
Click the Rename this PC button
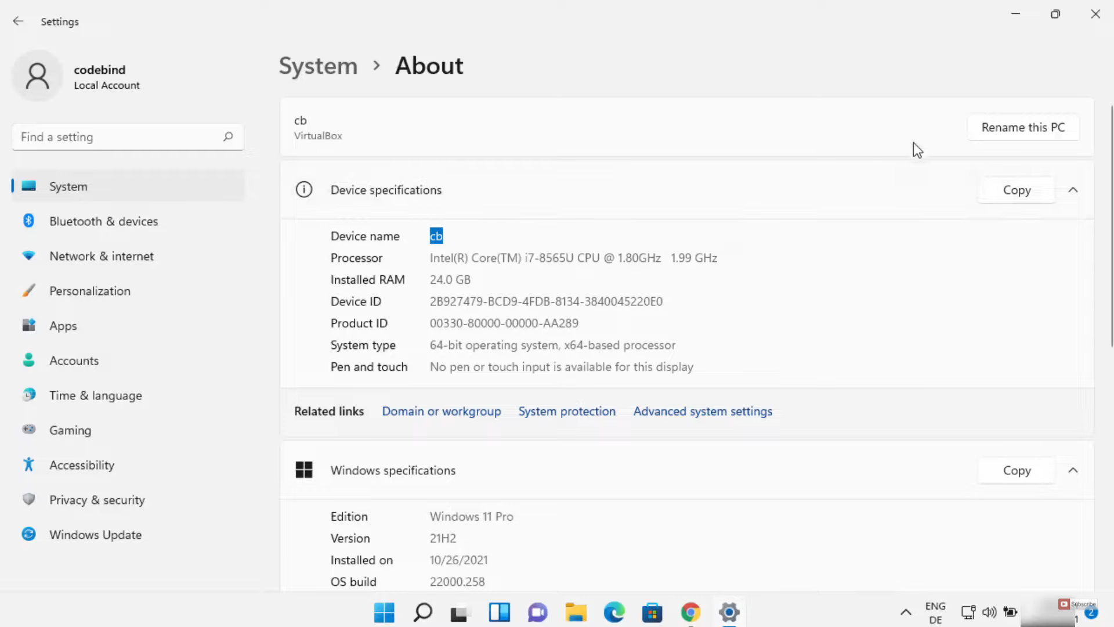(1023, 127)
